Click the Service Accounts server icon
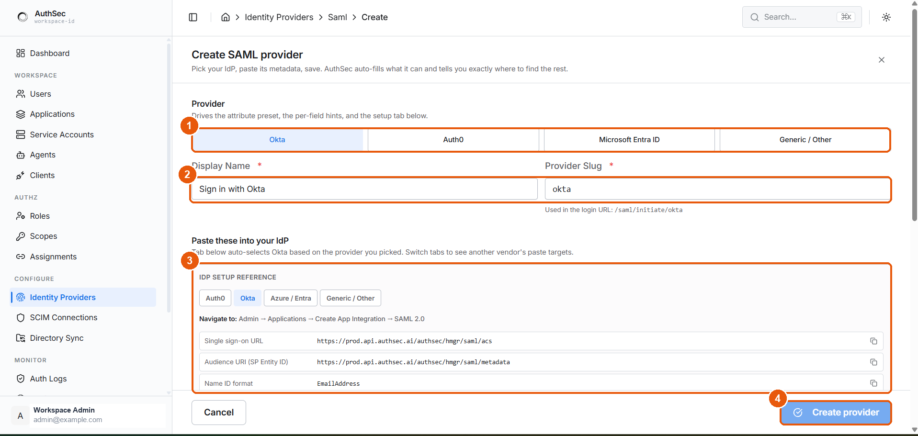The image size is (918, 436). pos(21,134)
